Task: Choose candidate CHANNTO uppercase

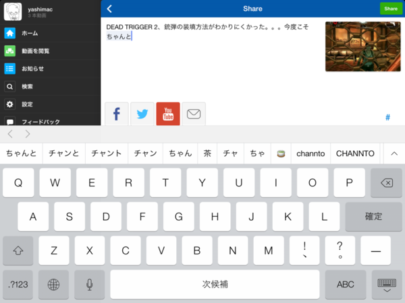Action: [x=355, y=154]
